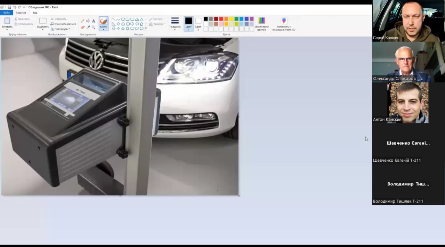Pick the Eraser tool
Image resolution: width=445 pixels, height=247 pixels.
click(82, 27)
